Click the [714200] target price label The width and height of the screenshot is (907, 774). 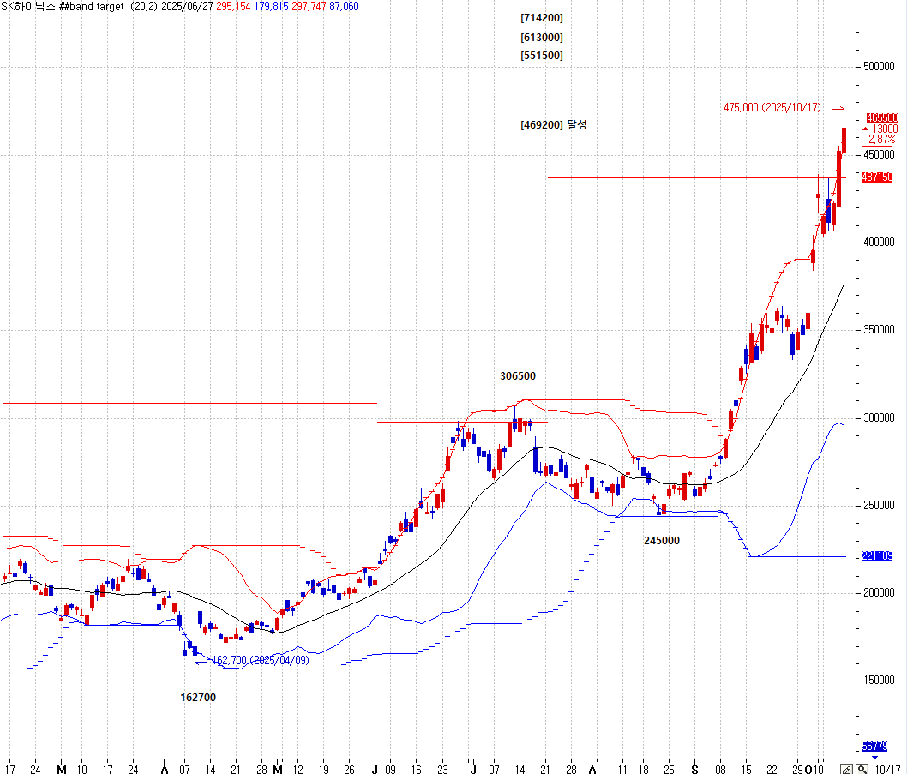542,18
